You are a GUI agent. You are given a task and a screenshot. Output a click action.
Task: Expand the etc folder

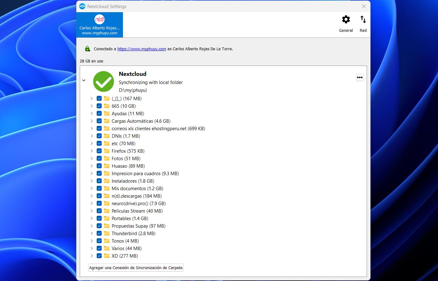92,143
